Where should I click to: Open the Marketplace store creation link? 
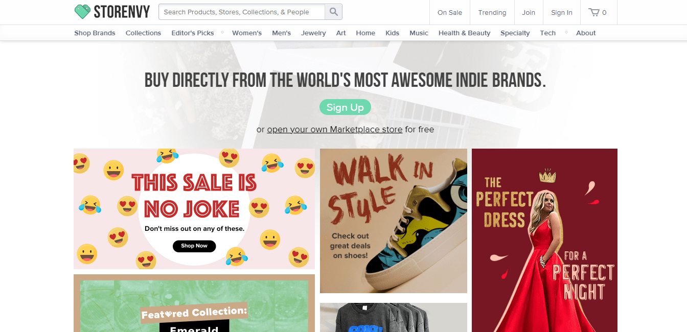click(x=335, y=129)
